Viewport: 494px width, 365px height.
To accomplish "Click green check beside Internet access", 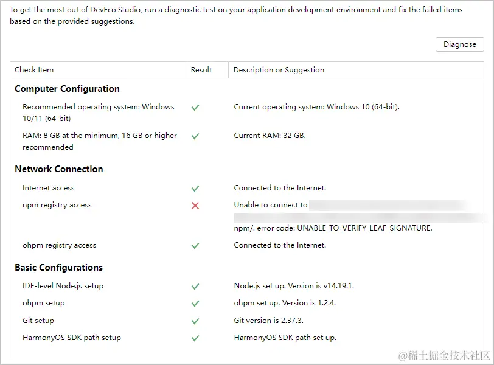I will [x=195, y=189].
